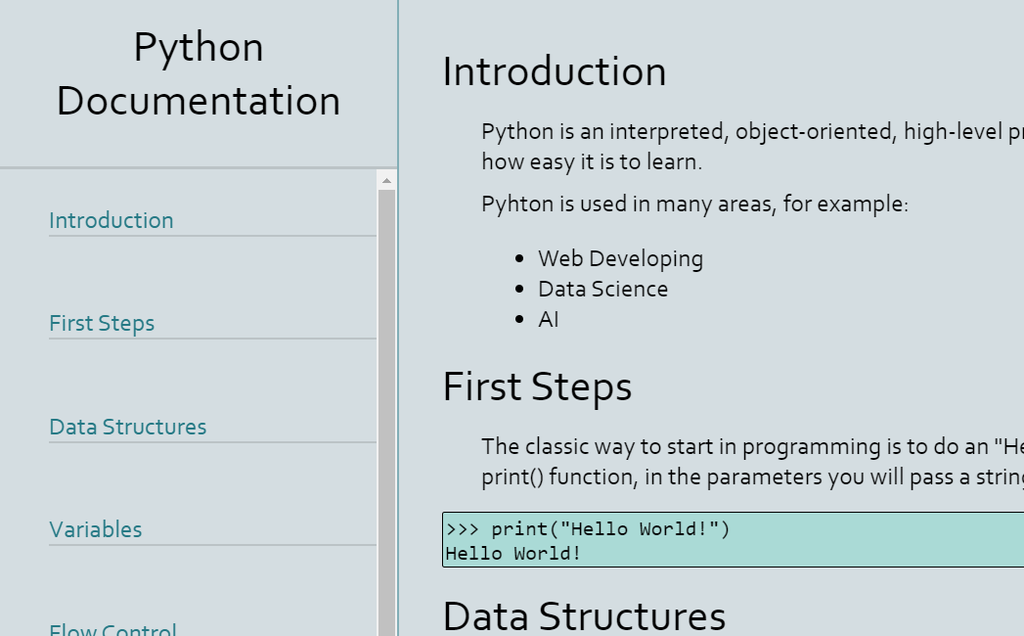Click the sidebar scrollbar up arrow
This screenshot has width=1024, height=636.
[386, 180]
